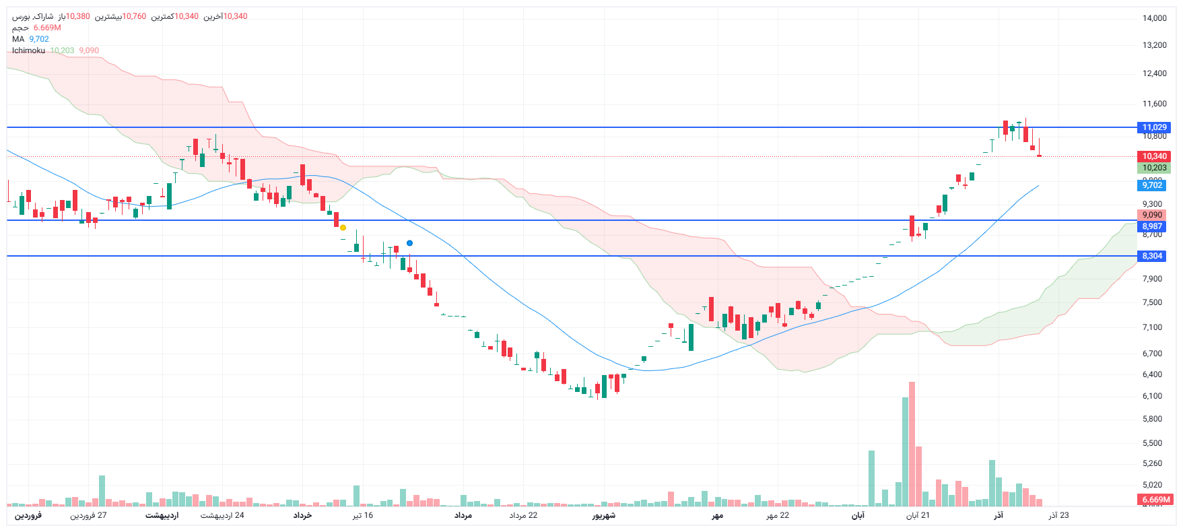This screenshot has width=1183, height=532.
Task: Click the pink 9,090 Ichimoku axis label
Action: (x=1152, y=215)
